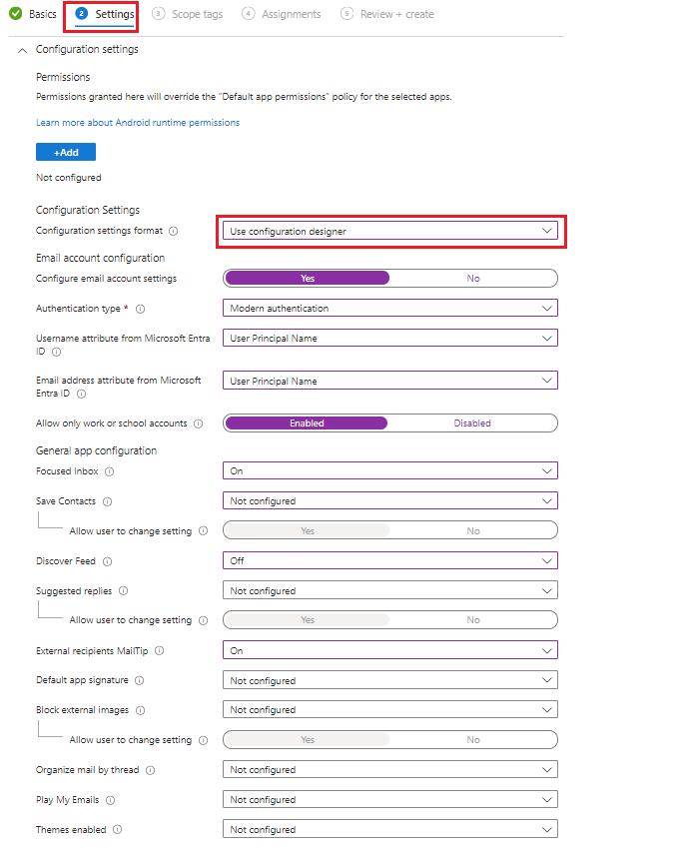
Task: Switch Allow only work or school accounts to Disabled
Action: tap(472, 423)
